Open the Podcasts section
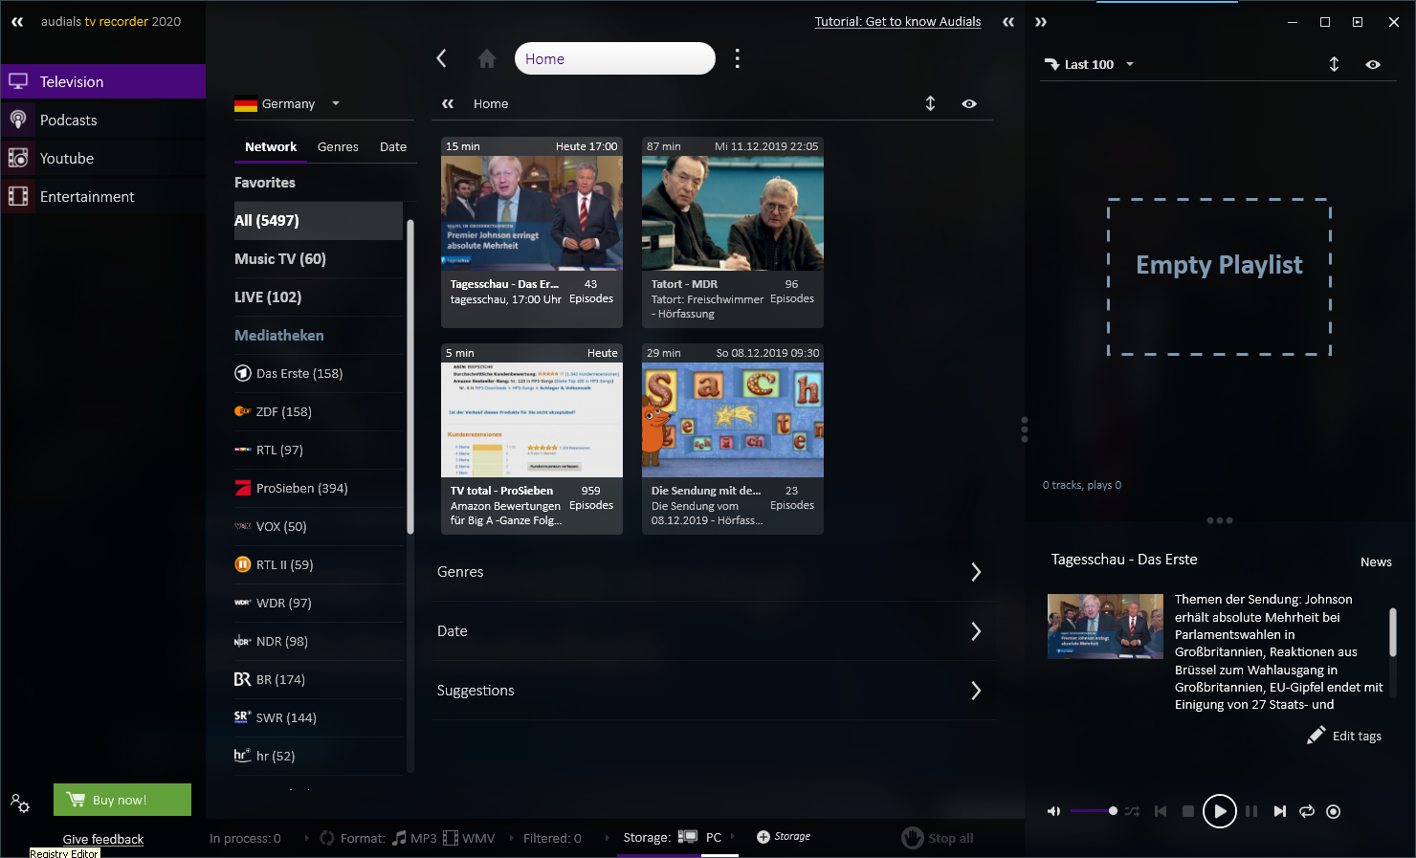This screenshot has height=858, width=1416. coord(102,120)
